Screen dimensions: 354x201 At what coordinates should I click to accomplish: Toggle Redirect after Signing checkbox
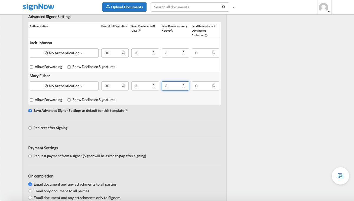click(x=30, y=128)
